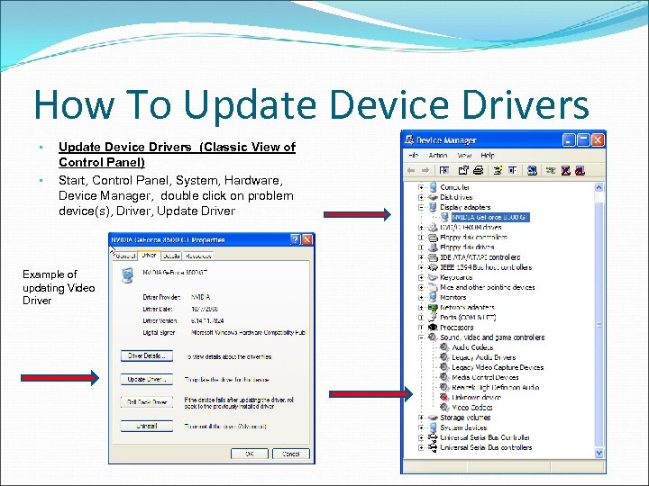The image size is (649, 486).
Task: Open the View menu in Device Manager
Action: click(464, 156)
